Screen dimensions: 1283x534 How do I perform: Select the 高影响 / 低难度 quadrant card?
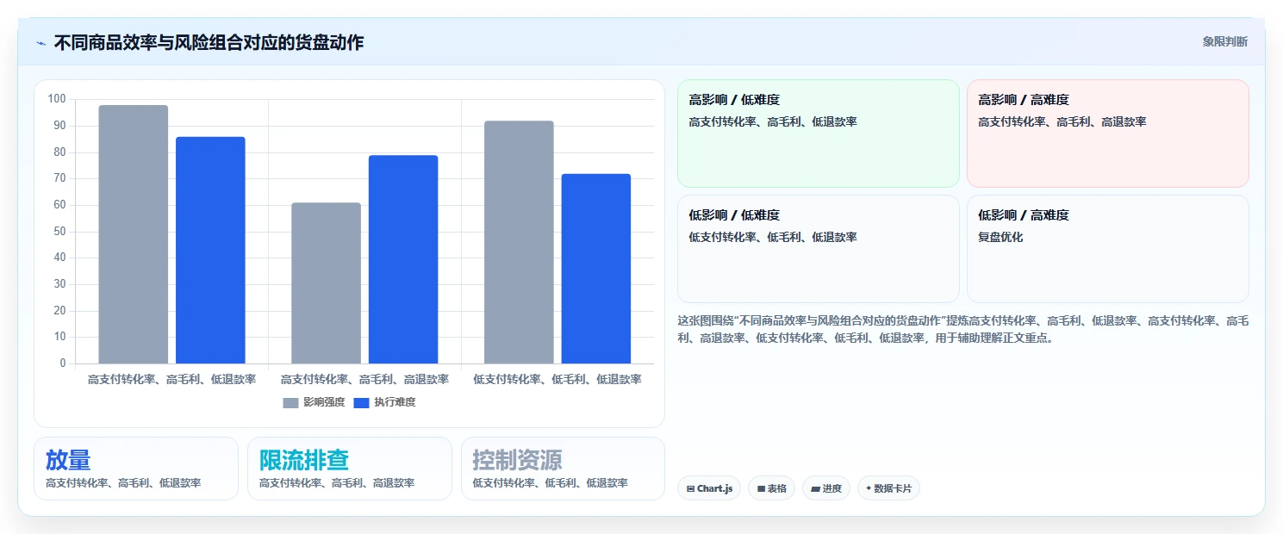(819, 133)
